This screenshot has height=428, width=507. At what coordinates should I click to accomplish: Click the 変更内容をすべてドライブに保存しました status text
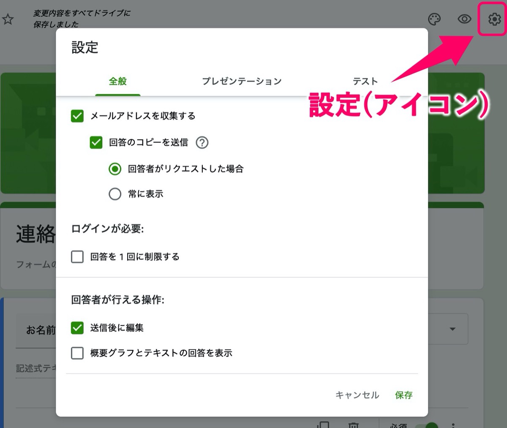tap(82, 19)
